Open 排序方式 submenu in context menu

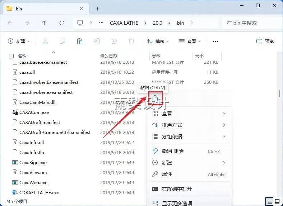[189, 125]
